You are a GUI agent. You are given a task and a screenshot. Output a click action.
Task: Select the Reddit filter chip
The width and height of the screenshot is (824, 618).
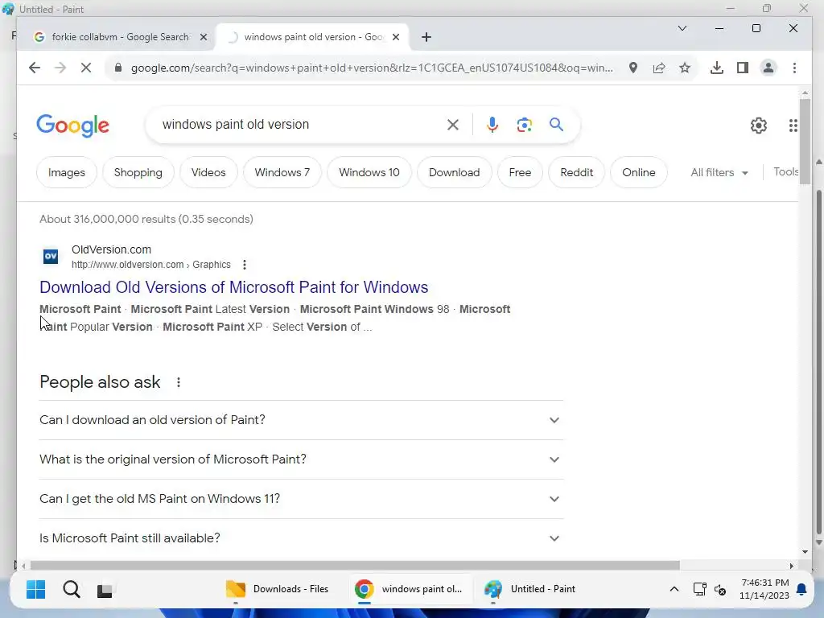tap(576, 172)
